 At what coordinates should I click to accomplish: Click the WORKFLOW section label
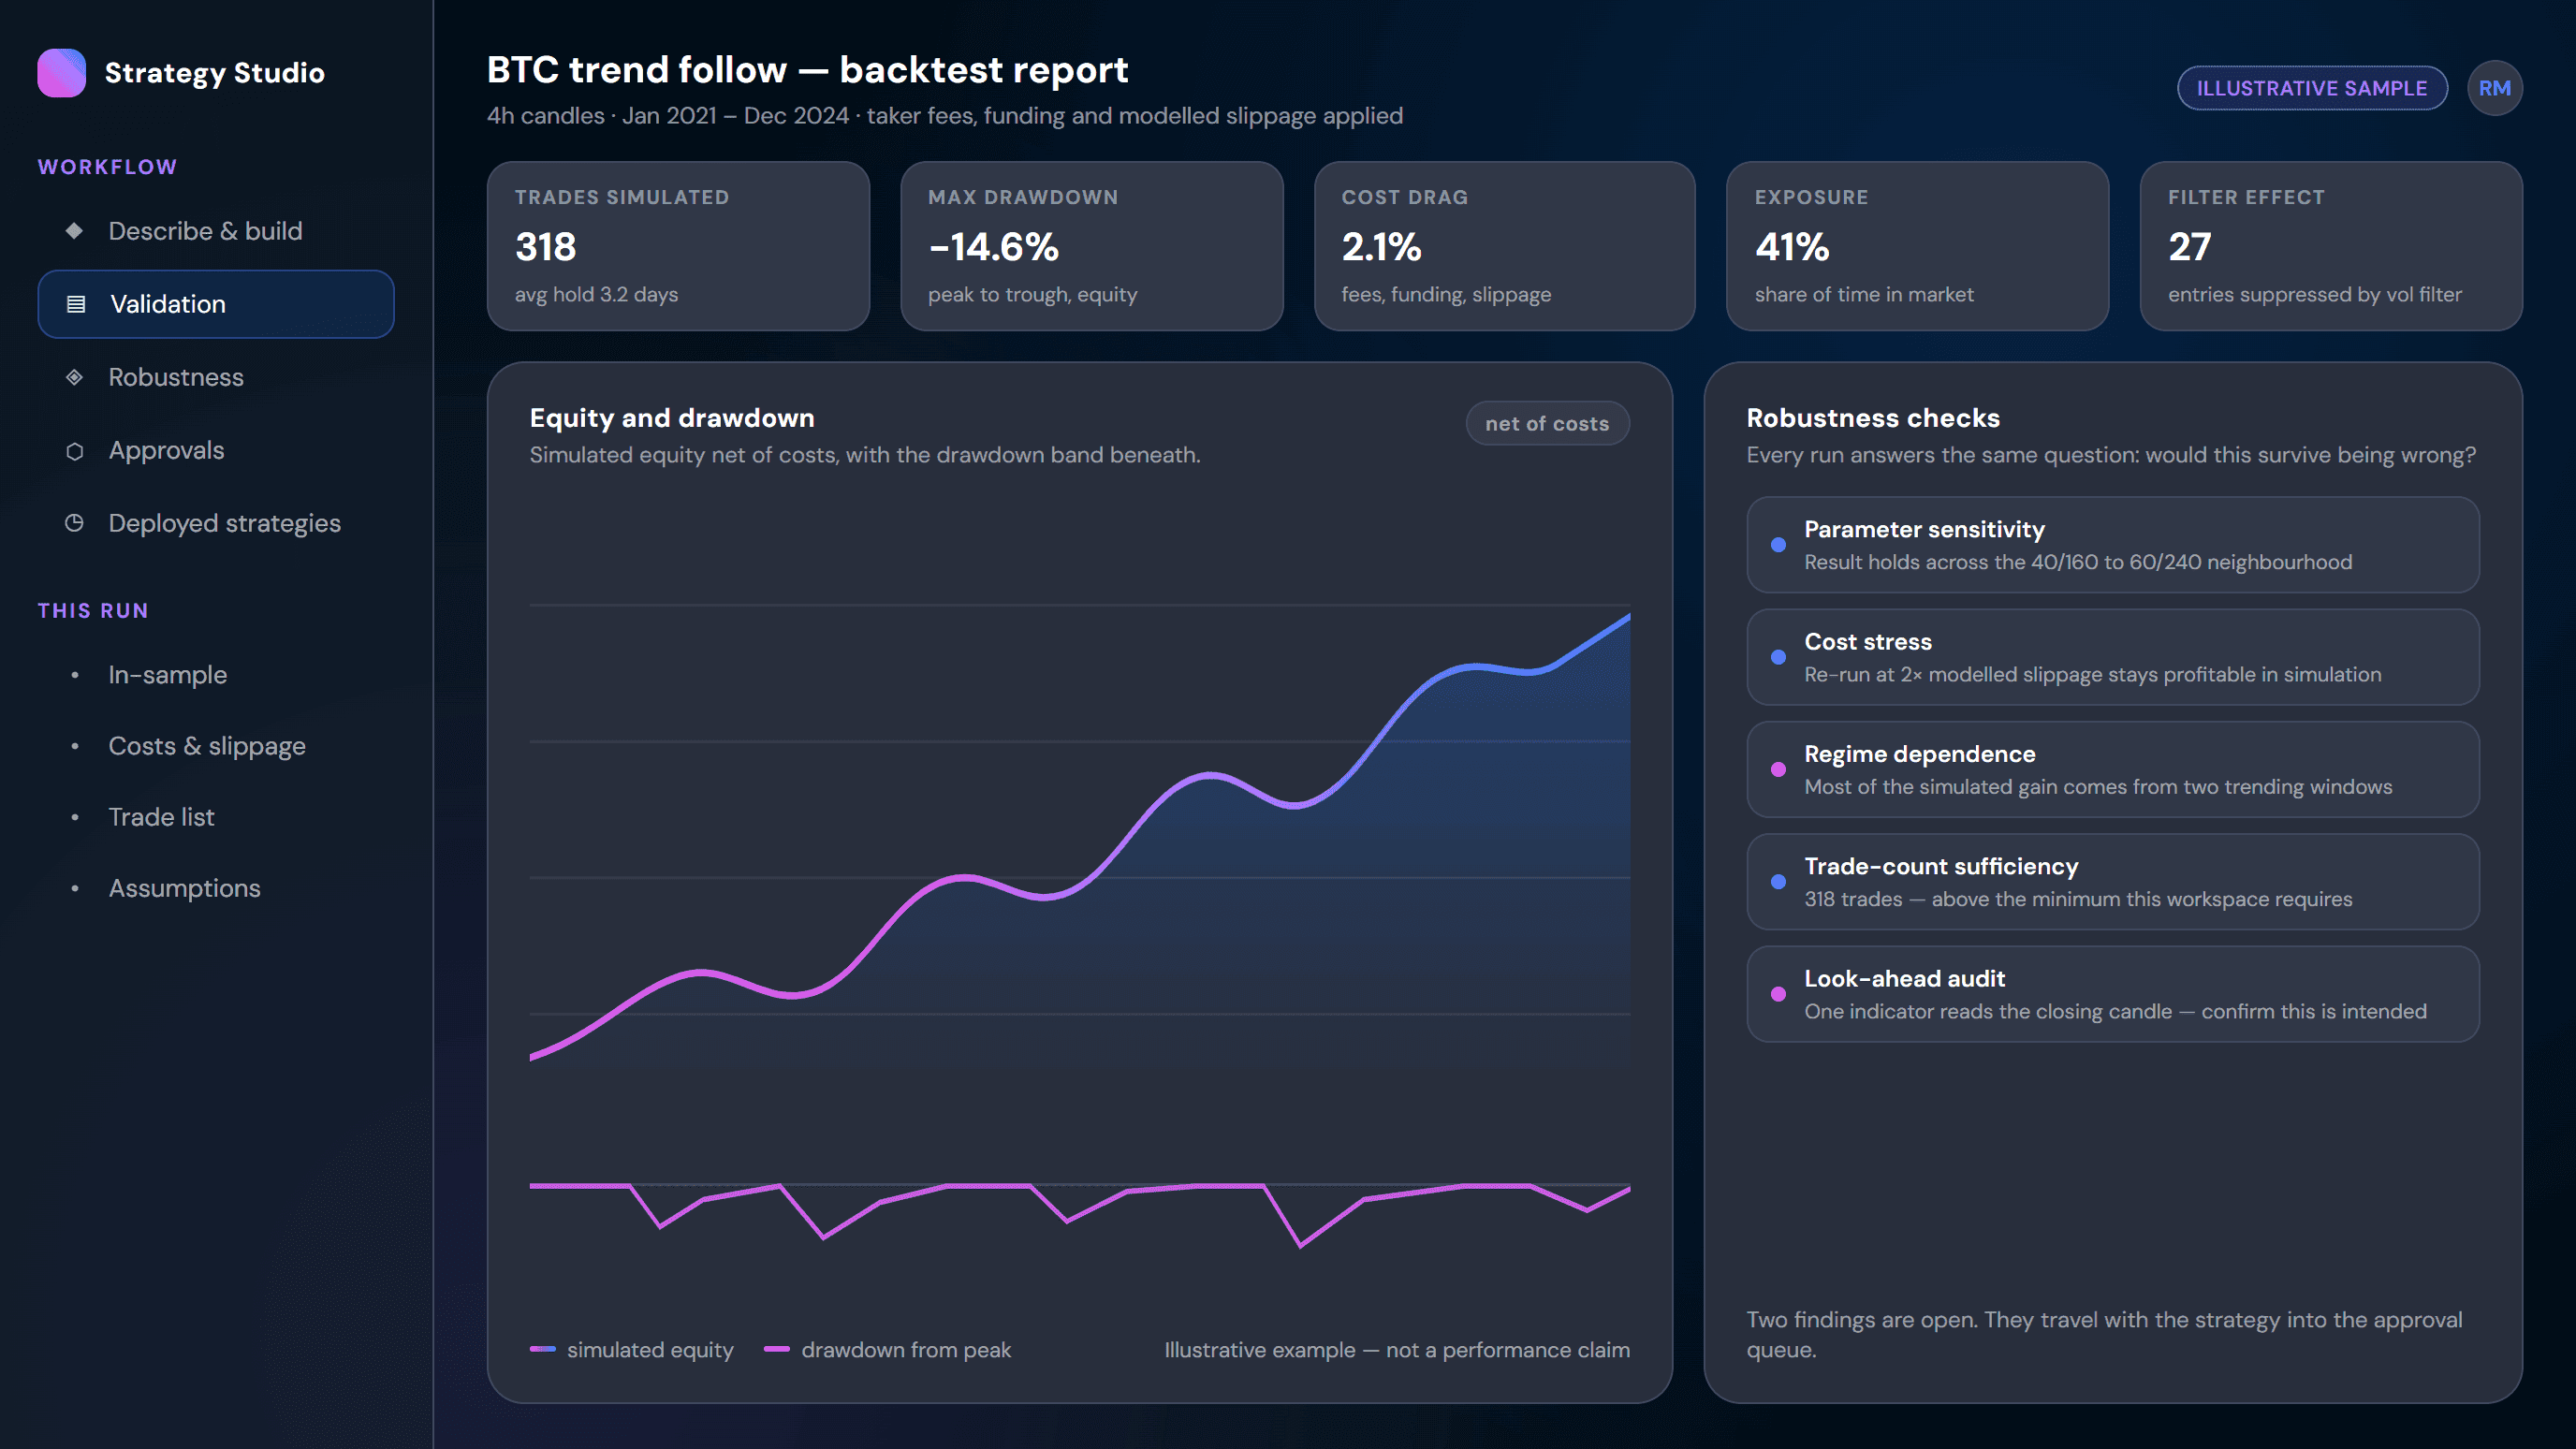[108, 167]
